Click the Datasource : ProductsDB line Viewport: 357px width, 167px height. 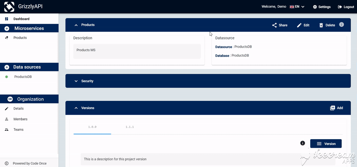pyautogui.click(x=233, y=47)
